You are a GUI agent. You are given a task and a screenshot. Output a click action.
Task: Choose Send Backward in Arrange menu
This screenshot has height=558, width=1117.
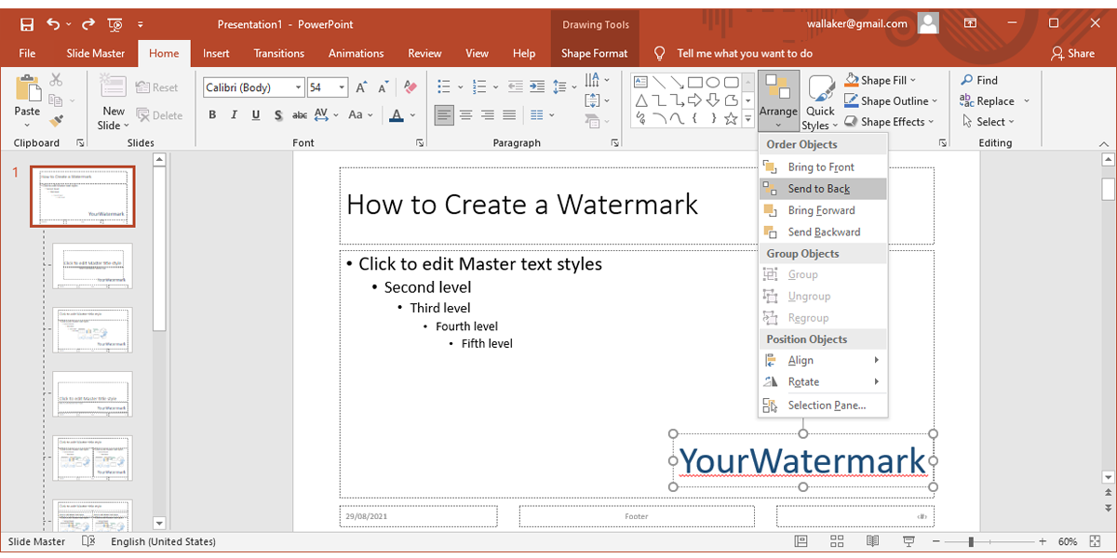(823, 232)
